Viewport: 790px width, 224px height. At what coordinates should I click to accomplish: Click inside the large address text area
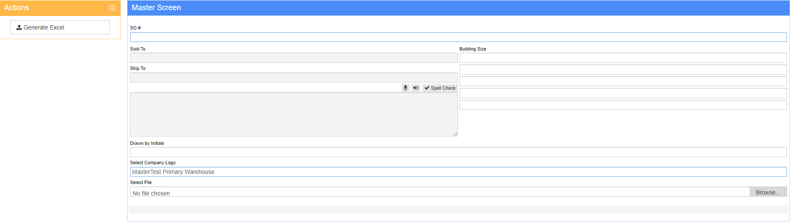pos(294,115)
